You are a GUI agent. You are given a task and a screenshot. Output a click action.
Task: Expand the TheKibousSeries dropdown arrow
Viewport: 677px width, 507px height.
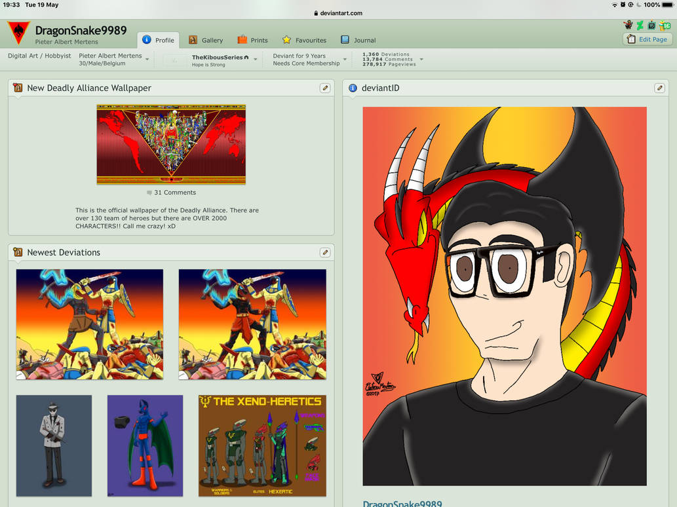tap(255, 60)
